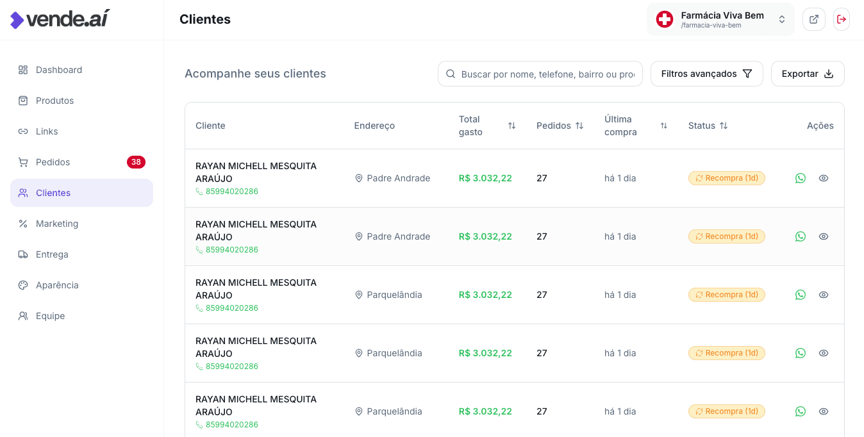Open the Filtros avançados panel

(x=706, y=74)
